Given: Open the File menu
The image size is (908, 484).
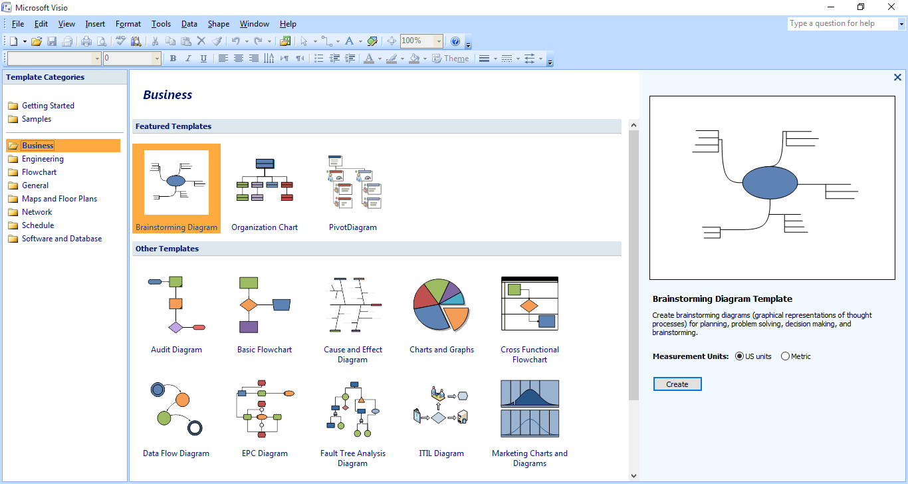Looking at the screenshot, I should 18,24.
